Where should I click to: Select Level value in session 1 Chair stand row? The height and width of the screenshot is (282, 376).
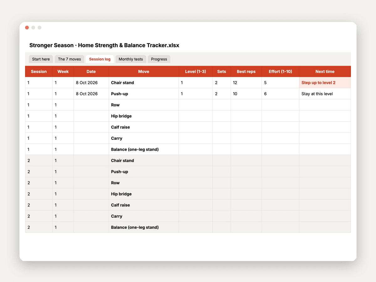[x=196, y=83]
